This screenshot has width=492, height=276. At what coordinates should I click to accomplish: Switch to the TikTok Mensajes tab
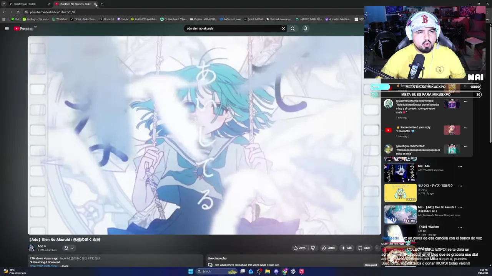(x=30, y=4)
